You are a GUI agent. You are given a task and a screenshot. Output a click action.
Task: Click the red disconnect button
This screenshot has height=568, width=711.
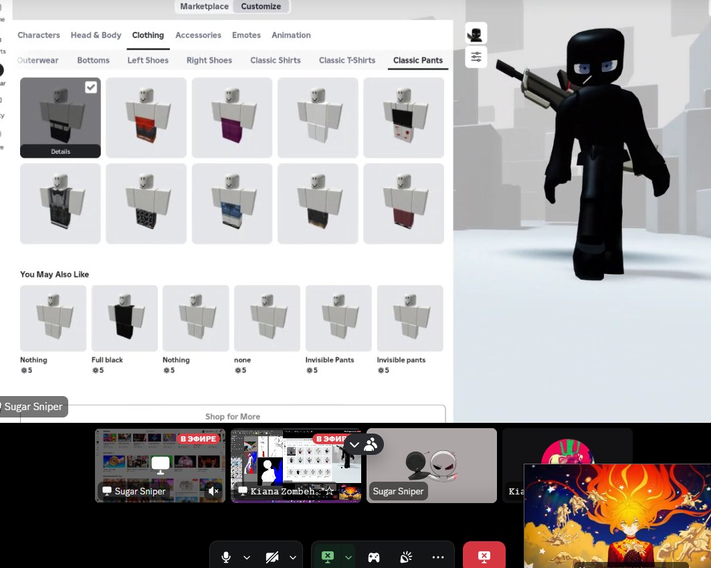[x=484, y=555]
